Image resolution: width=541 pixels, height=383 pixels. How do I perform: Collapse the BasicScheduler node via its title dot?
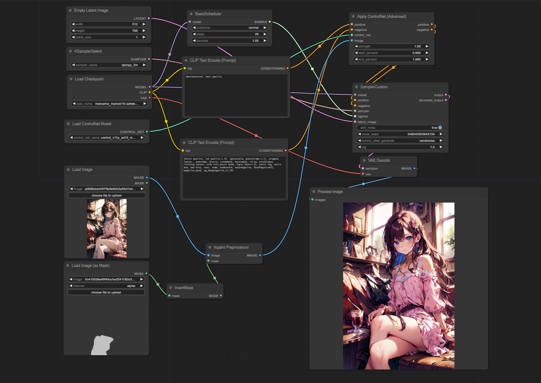pos(191,14)
